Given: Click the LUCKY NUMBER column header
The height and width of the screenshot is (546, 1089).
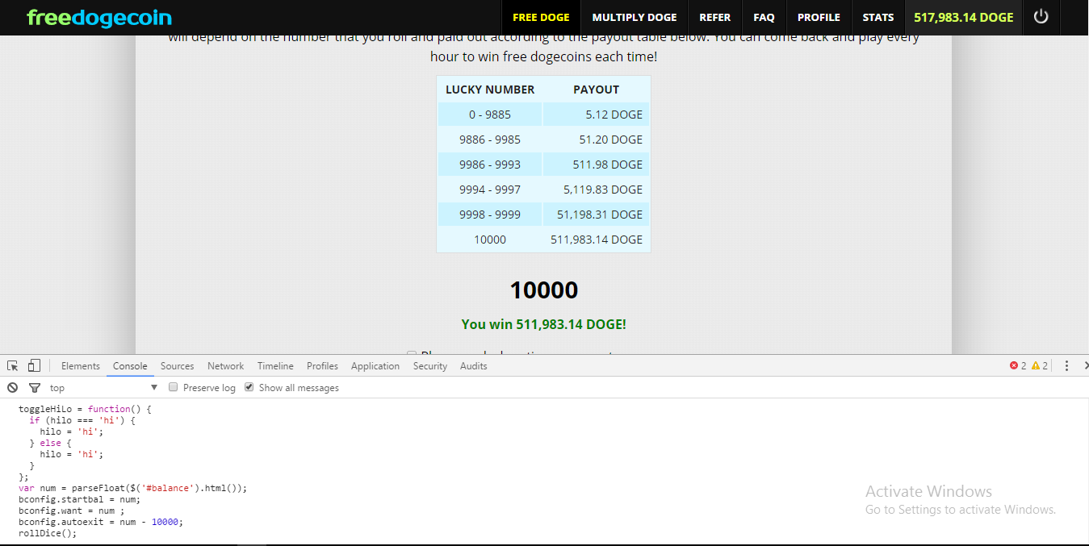Looking at the screenshot, I should (490, 90).
